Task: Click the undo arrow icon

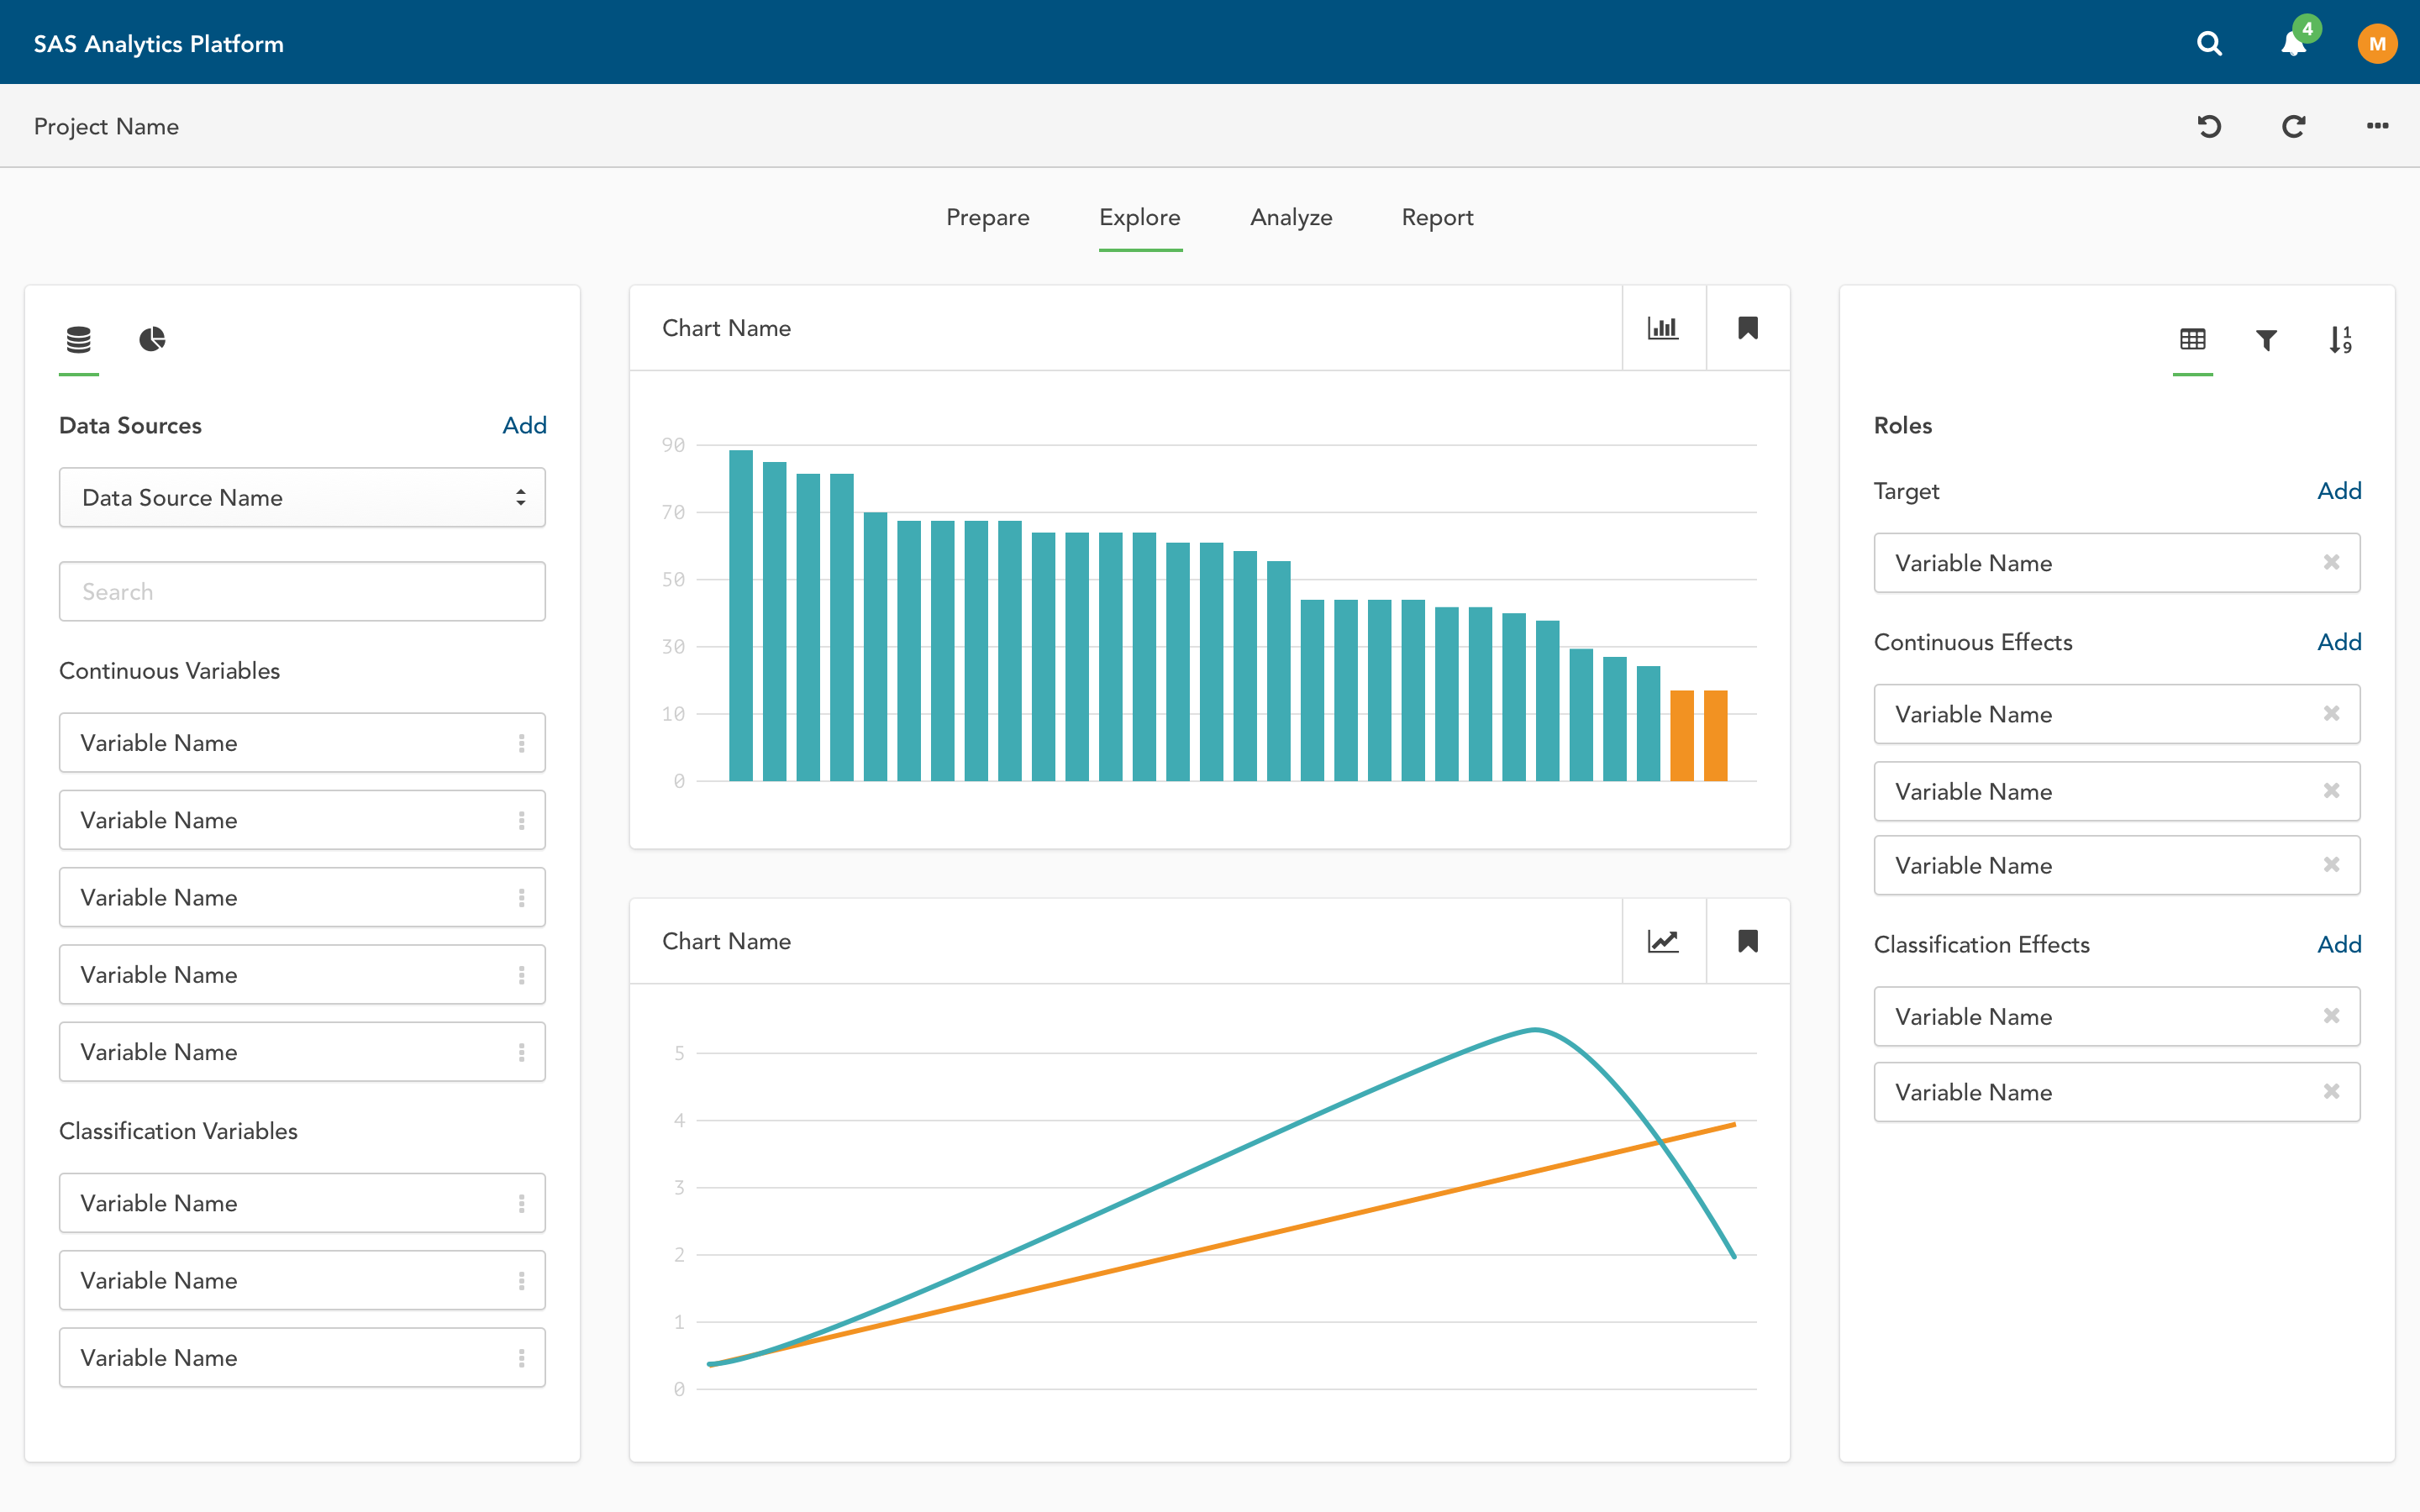Action: 2209,126
